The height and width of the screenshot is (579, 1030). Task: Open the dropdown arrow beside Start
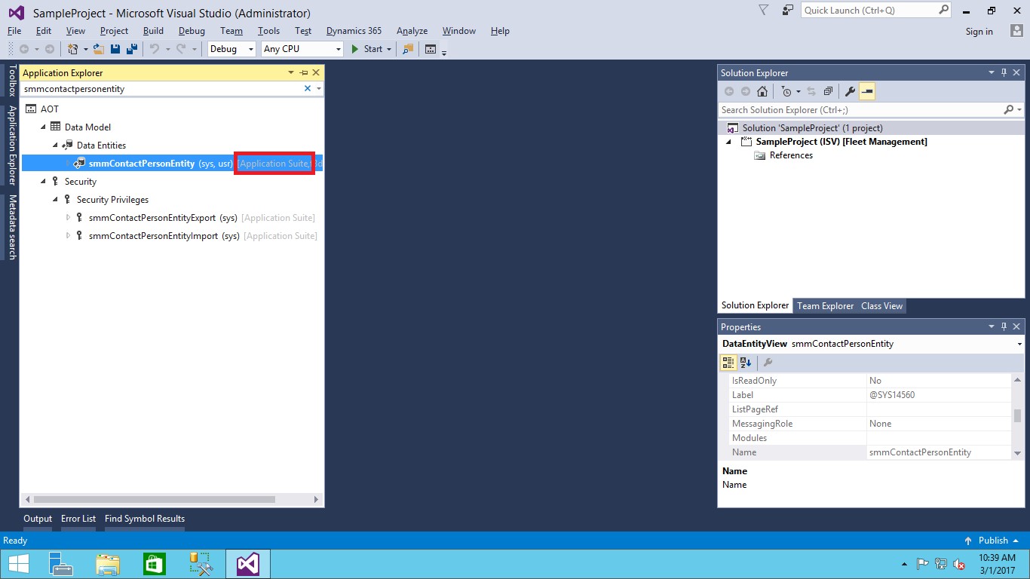[x=389, y=49]
